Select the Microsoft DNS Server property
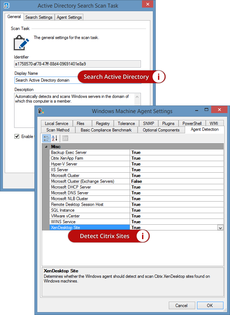 [89, 193]
